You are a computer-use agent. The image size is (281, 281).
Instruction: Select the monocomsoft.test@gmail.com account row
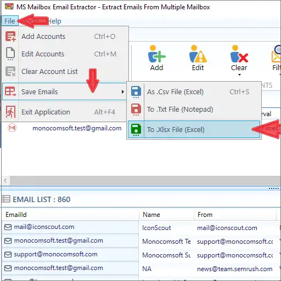point(77,128)
